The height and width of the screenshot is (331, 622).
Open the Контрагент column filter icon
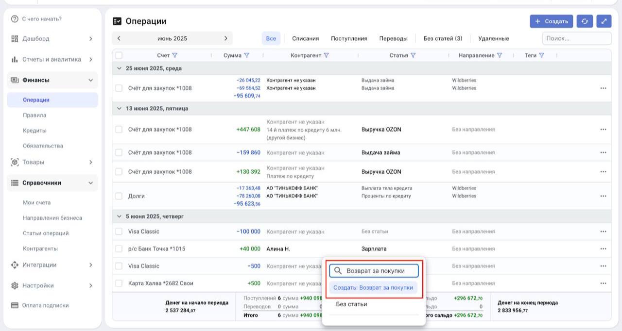click(x=326, y=55)
